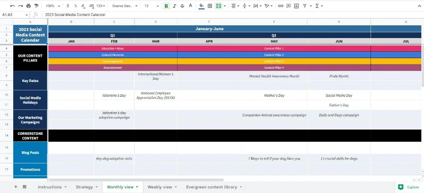Open more number formats dropdown

pyautogui.click(x=101, y=6)
